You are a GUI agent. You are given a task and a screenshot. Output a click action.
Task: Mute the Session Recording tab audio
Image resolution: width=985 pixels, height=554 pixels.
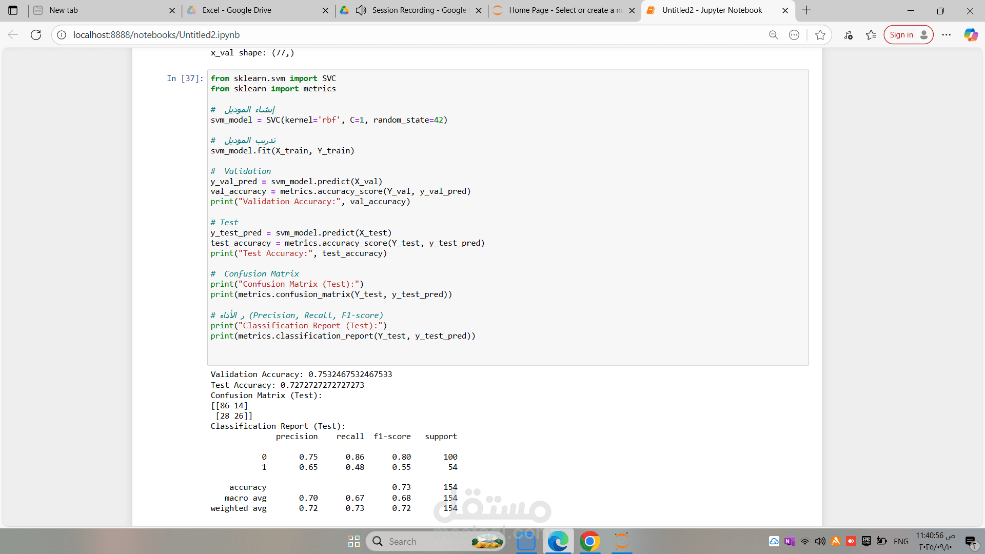pos(361,10)
